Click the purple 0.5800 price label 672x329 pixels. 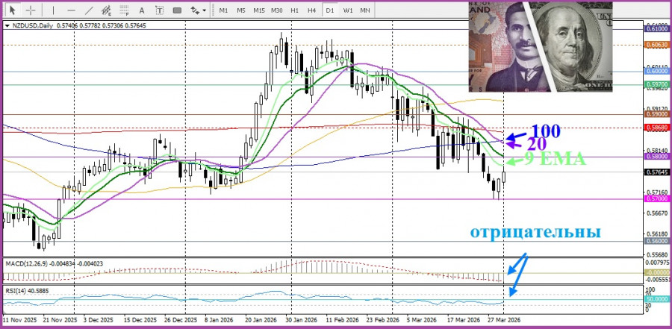coord(656,157)
